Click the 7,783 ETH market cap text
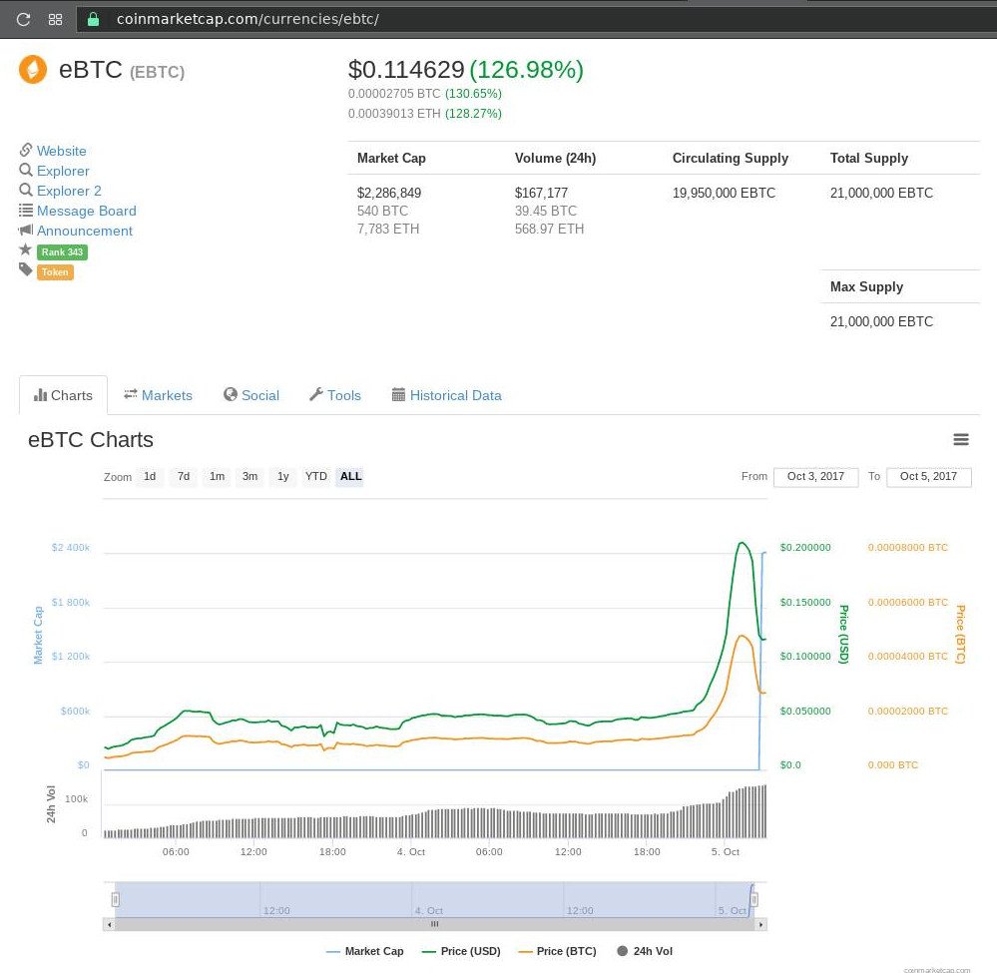 (x=388, y=229)
